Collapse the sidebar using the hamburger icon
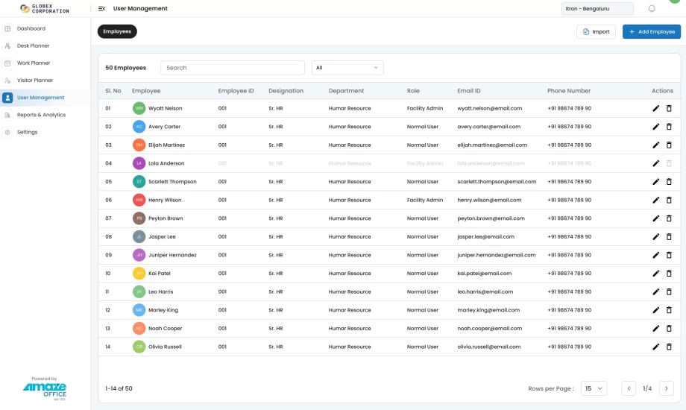 coord(101,9)
